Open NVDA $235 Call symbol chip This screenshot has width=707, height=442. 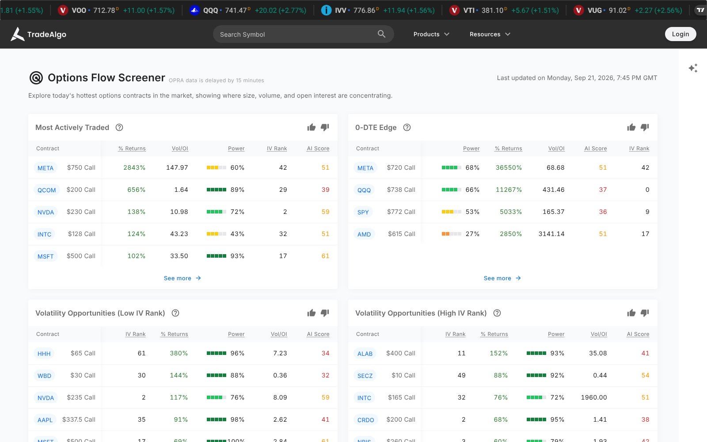coord(46,398)
